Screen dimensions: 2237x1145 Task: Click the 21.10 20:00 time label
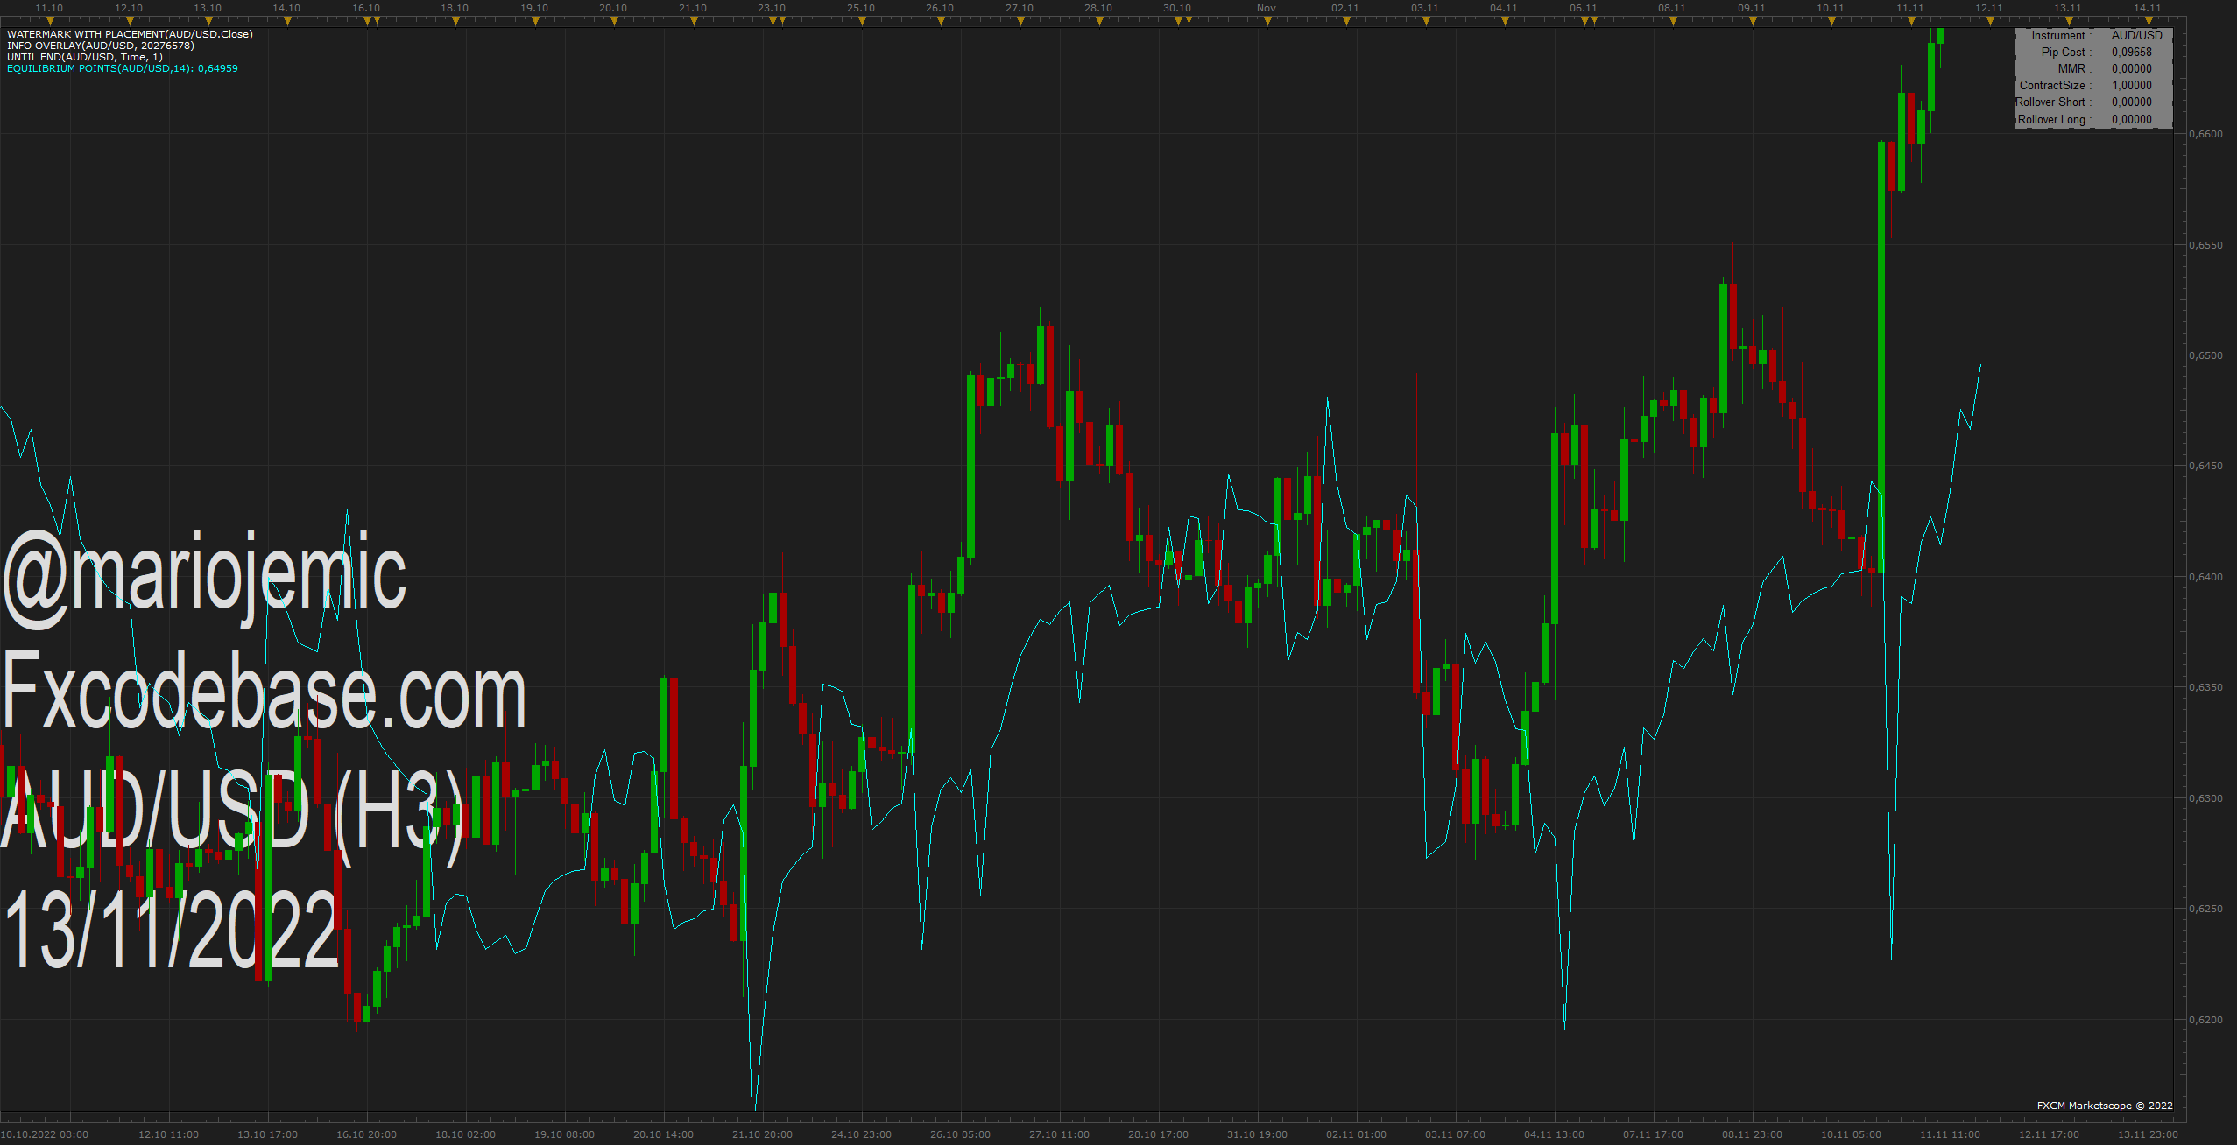[762, 1134]
